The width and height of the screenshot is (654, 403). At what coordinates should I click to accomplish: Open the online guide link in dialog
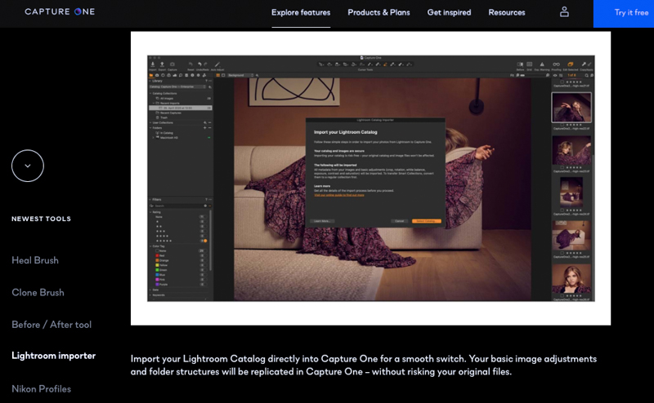[339, 195]
